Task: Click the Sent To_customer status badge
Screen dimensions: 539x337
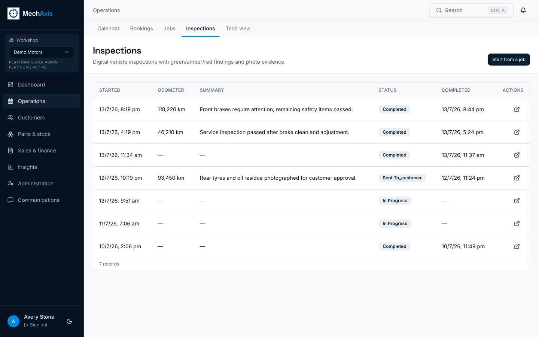Action: coord(402,178)
